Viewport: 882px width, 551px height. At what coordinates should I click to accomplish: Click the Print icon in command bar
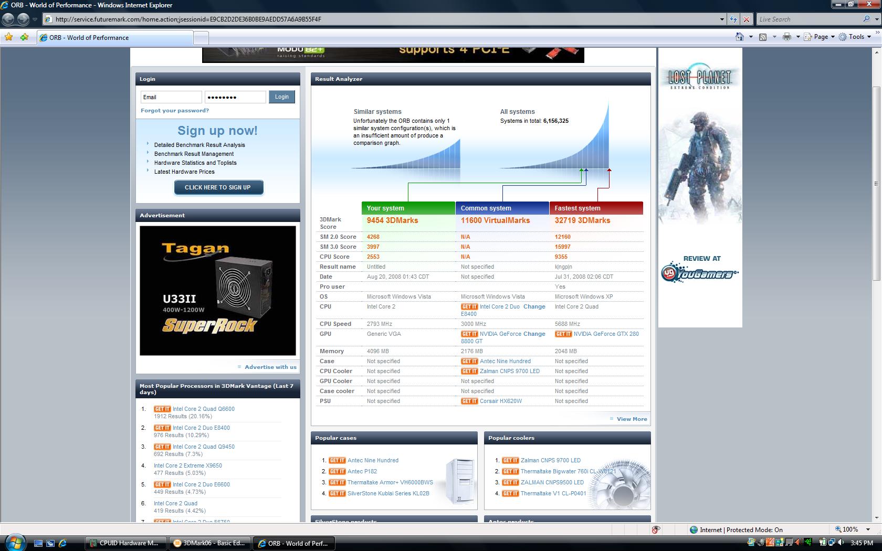(x=786, y=37)
